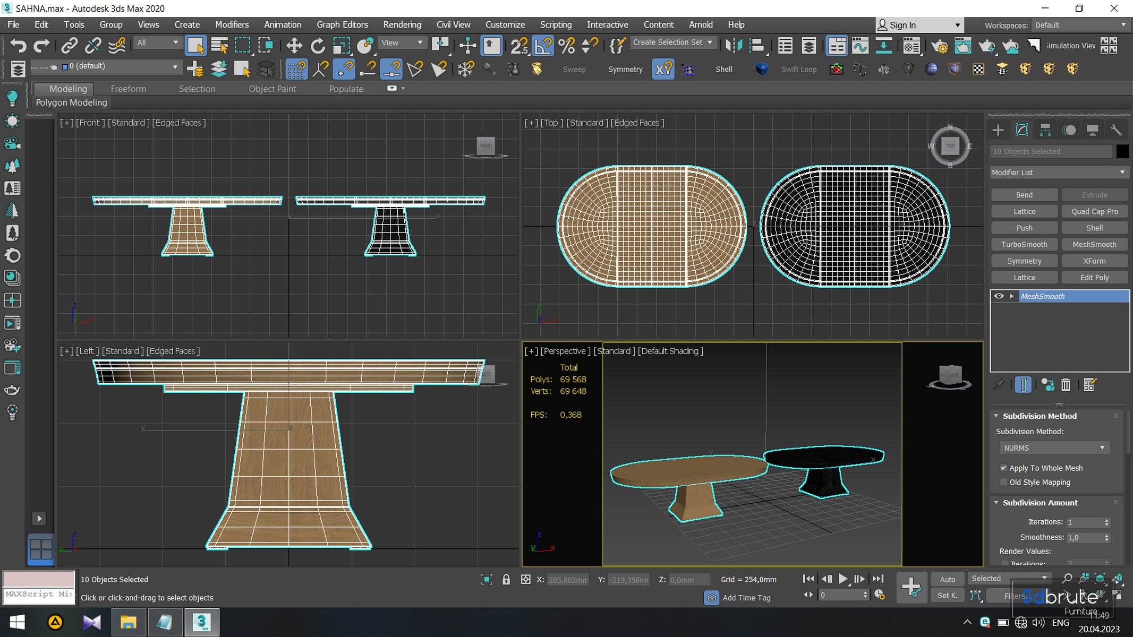This screenshot has width=1133, height=637.
Task: Add the Edit Poly modifier button
Action: (1094, 278)
